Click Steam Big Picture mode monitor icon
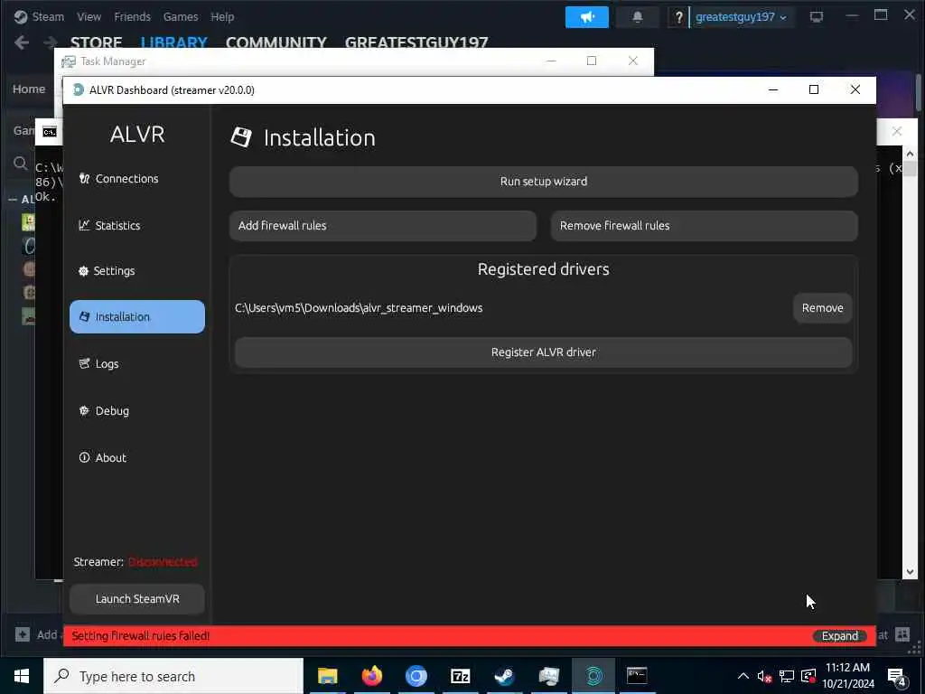The height and width of the screenshot is (694, 925). point(817,17)
